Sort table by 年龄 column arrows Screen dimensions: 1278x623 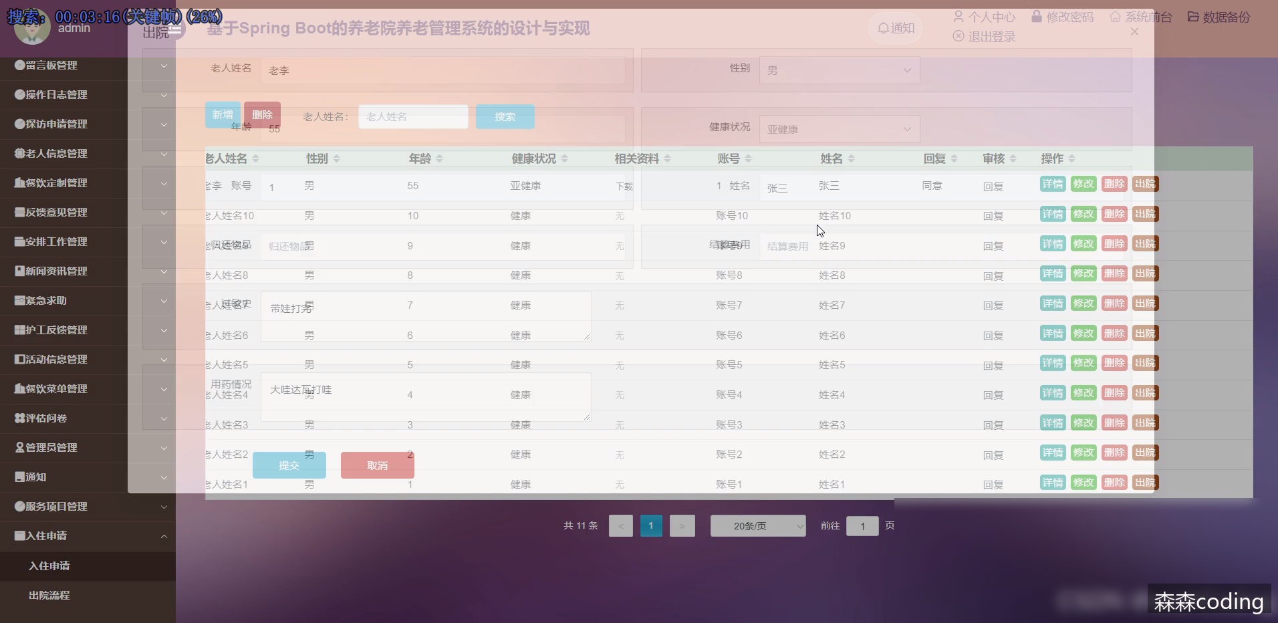point(439,159)
